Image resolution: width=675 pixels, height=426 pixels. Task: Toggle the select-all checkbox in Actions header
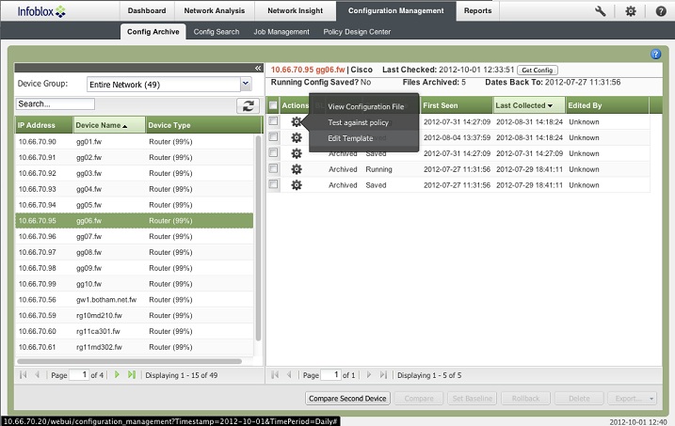pyautogui.click(x=273, y=105)
